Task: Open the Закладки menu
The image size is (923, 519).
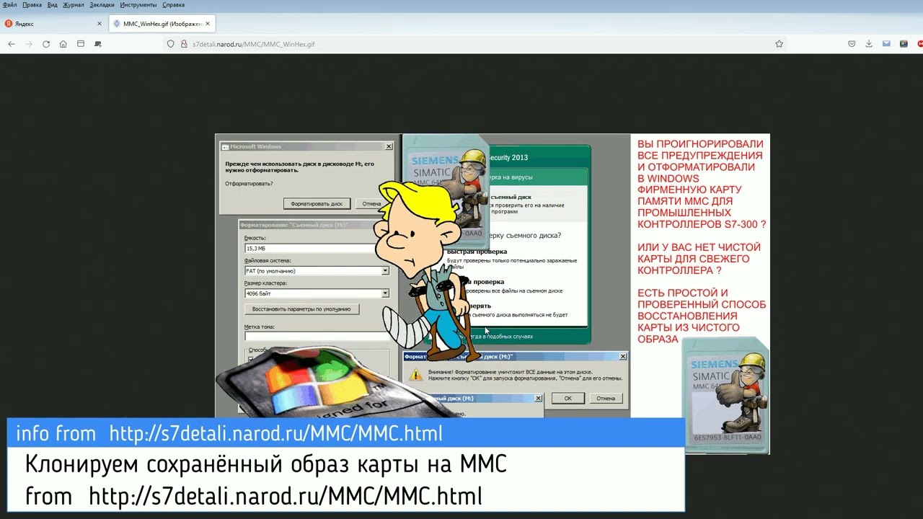Action: (x=102, y=5)
